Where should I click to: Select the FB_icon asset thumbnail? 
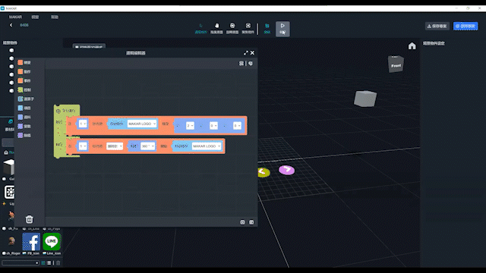pos(31,242)
